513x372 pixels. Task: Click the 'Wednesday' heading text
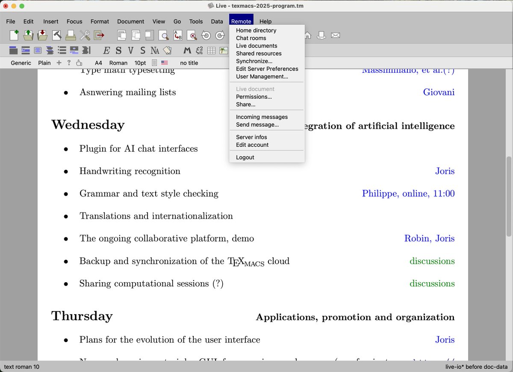click(x=88, y=125)
